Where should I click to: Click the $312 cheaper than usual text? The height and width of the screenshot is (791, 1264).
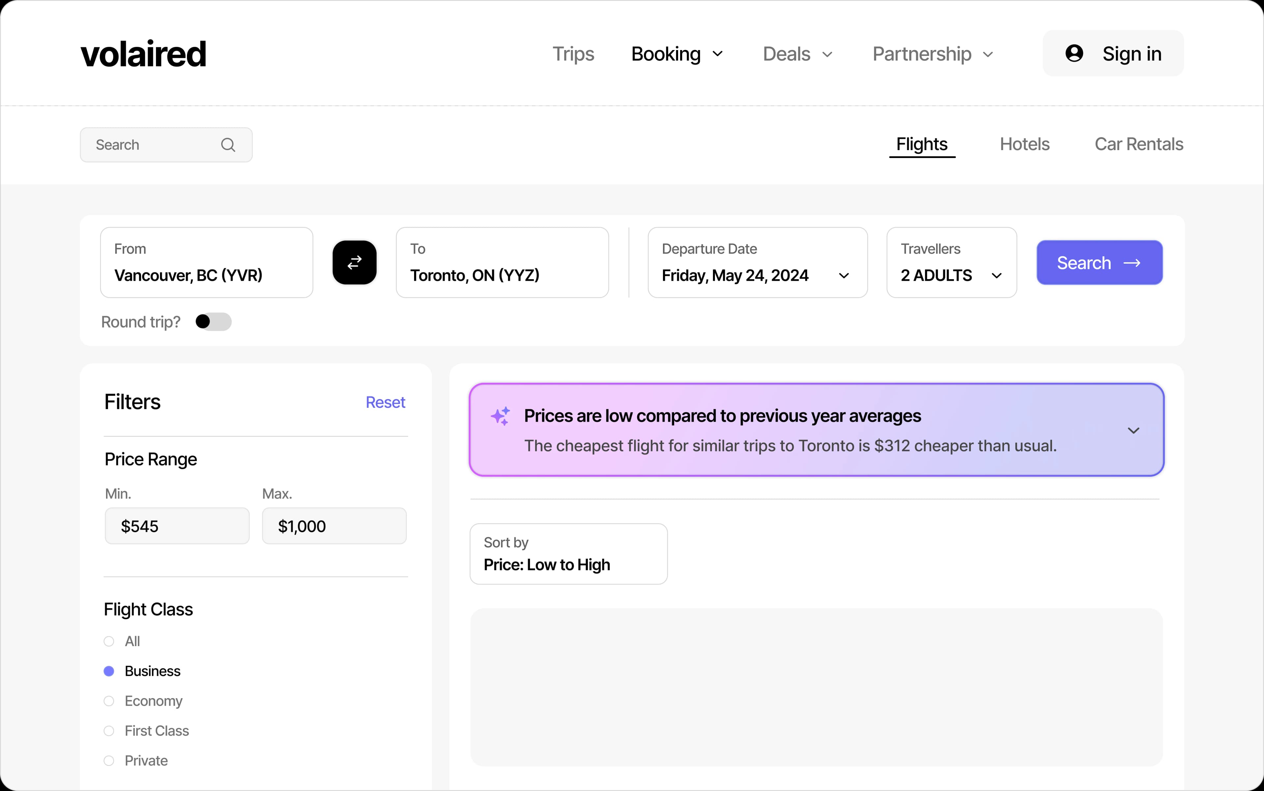coord(965,446)
